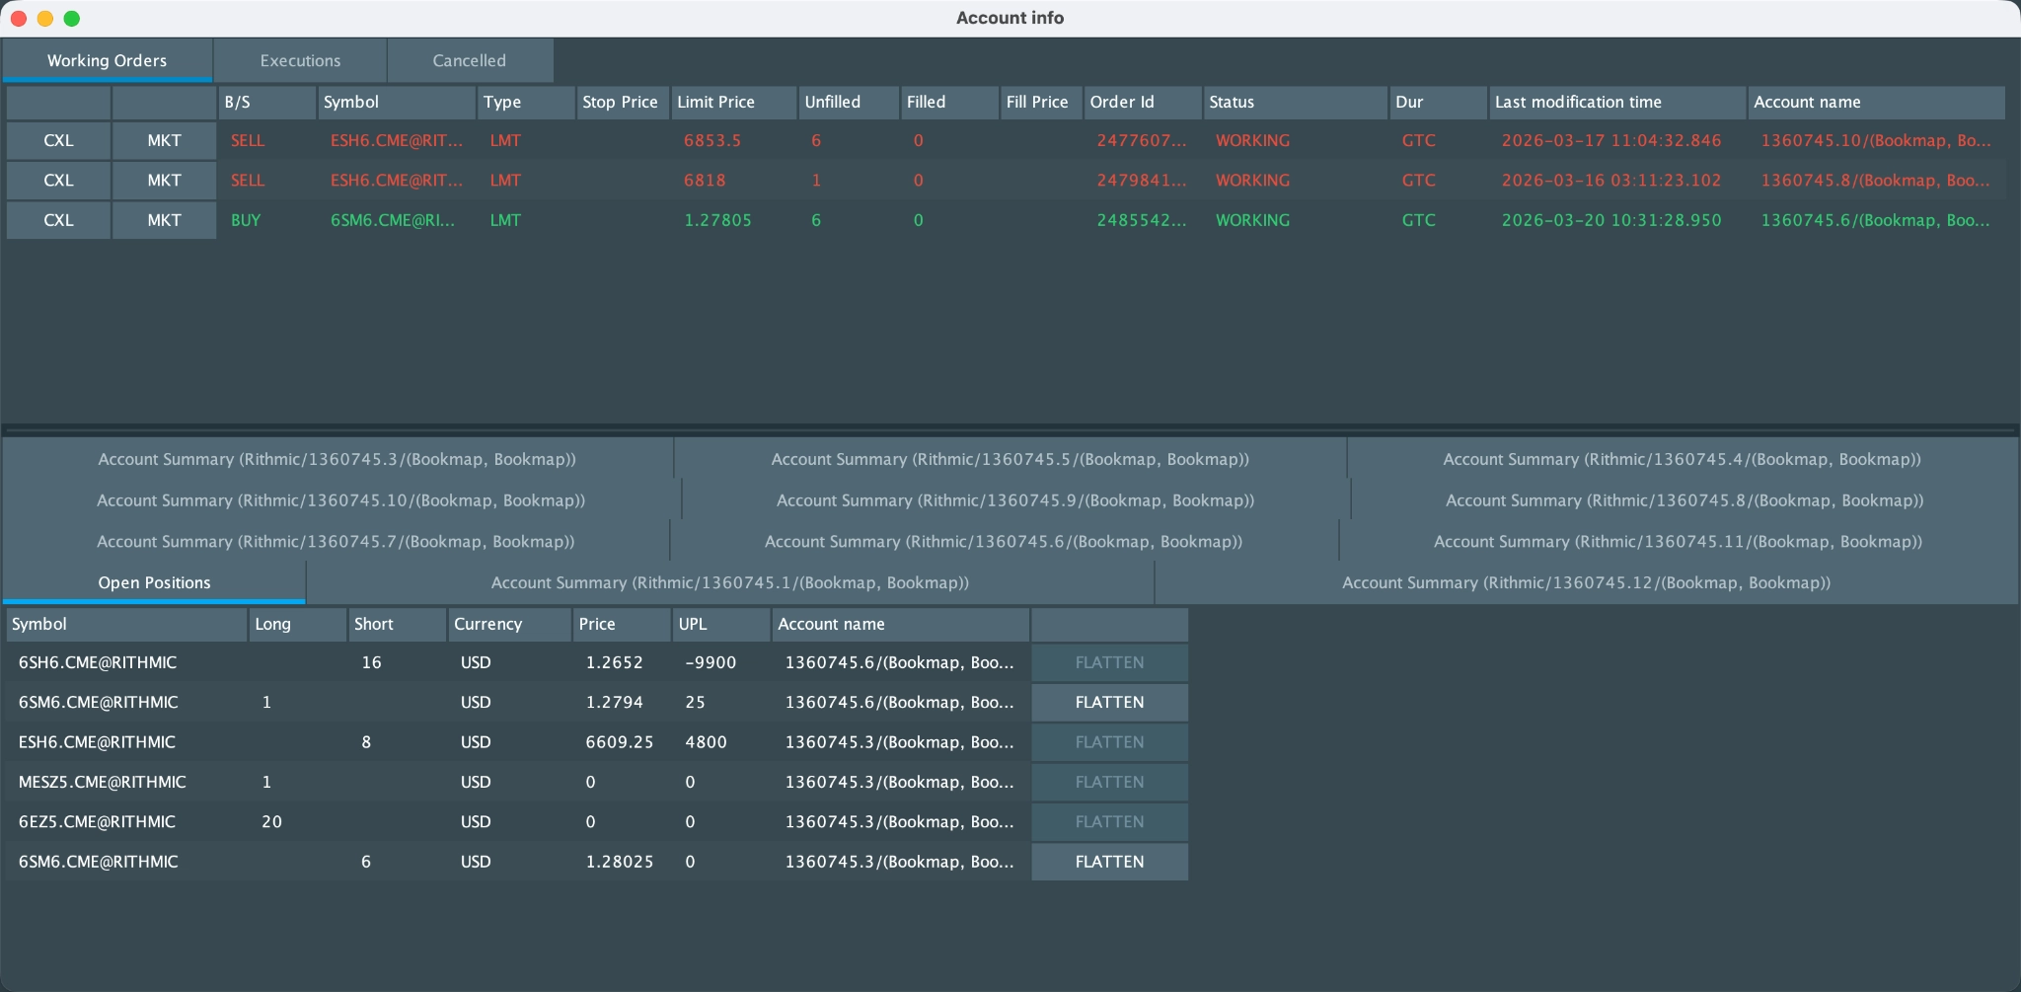2021x992 pixels.
Task: Open Account Summary for account 1360745.5
Action: [1010, 459]
